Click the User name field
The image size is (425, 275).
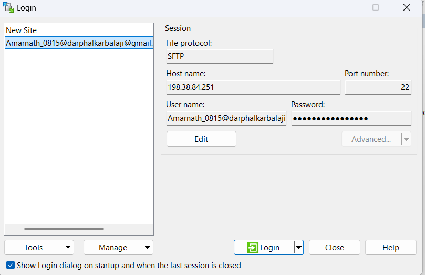point(226,118)
